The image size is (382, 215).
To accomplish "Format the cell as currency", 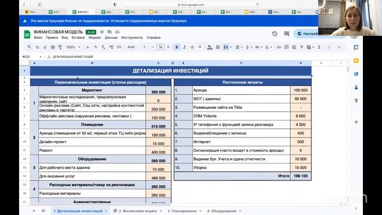I will coord(88,47).
